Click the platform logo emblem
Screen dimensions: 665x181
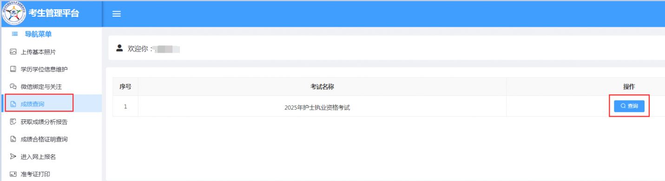coord(14,14)
